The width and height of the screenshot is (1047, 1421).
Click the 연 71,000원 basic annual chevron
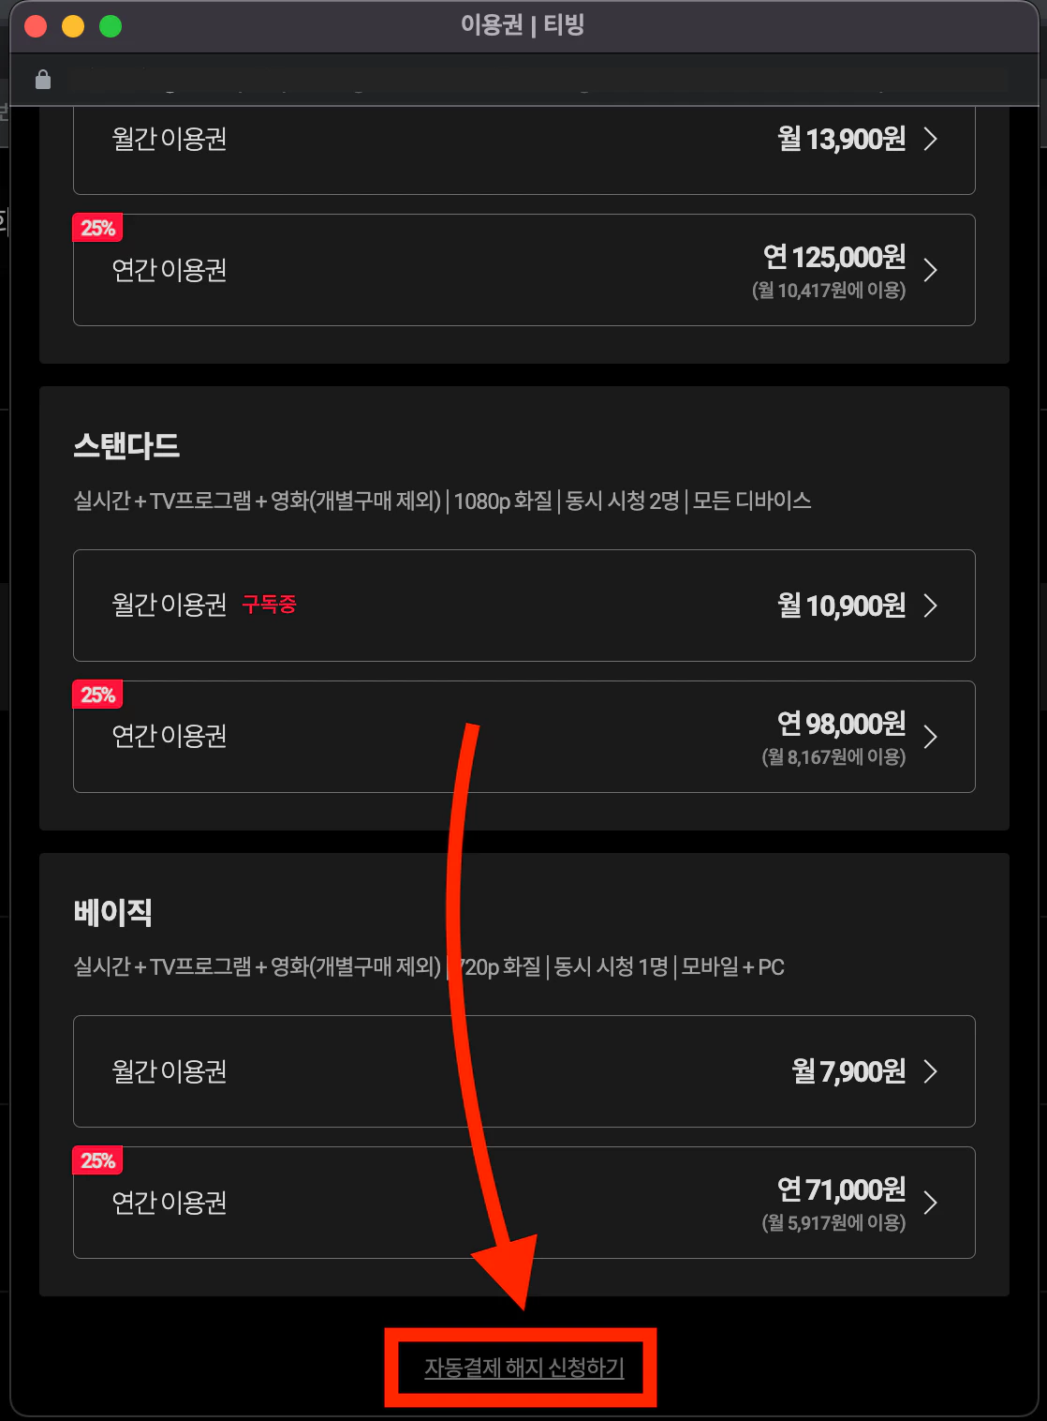pos(930,1203)
